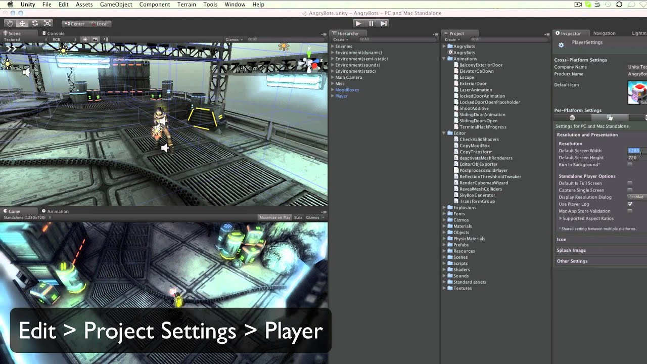Click the Maximize on Play button

274,217
